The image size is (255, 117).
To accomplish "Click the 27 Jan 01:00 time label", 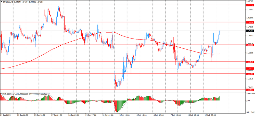I will (56, 115).
